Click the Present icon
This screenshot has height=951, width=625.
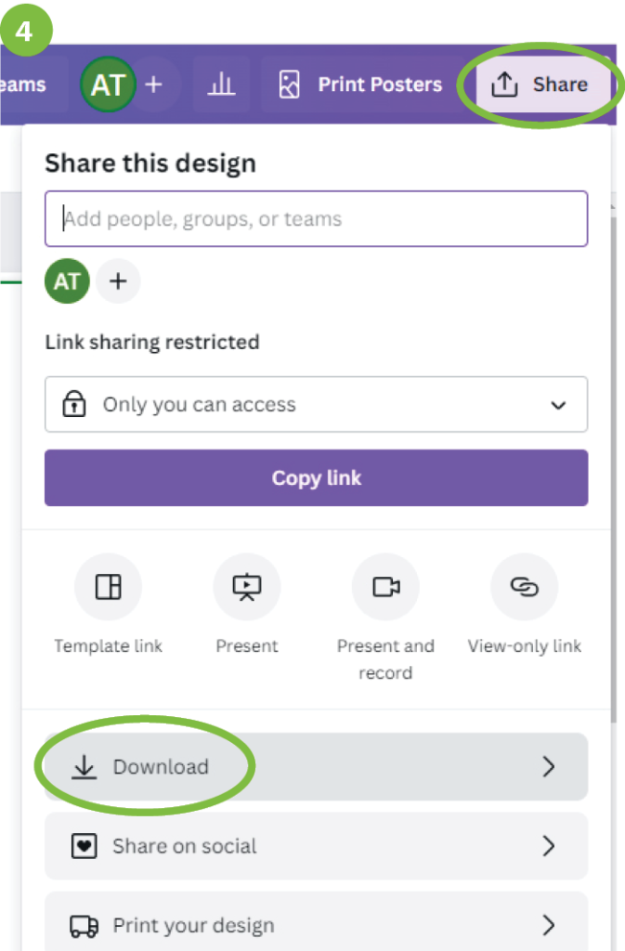(x=247, y=587)
